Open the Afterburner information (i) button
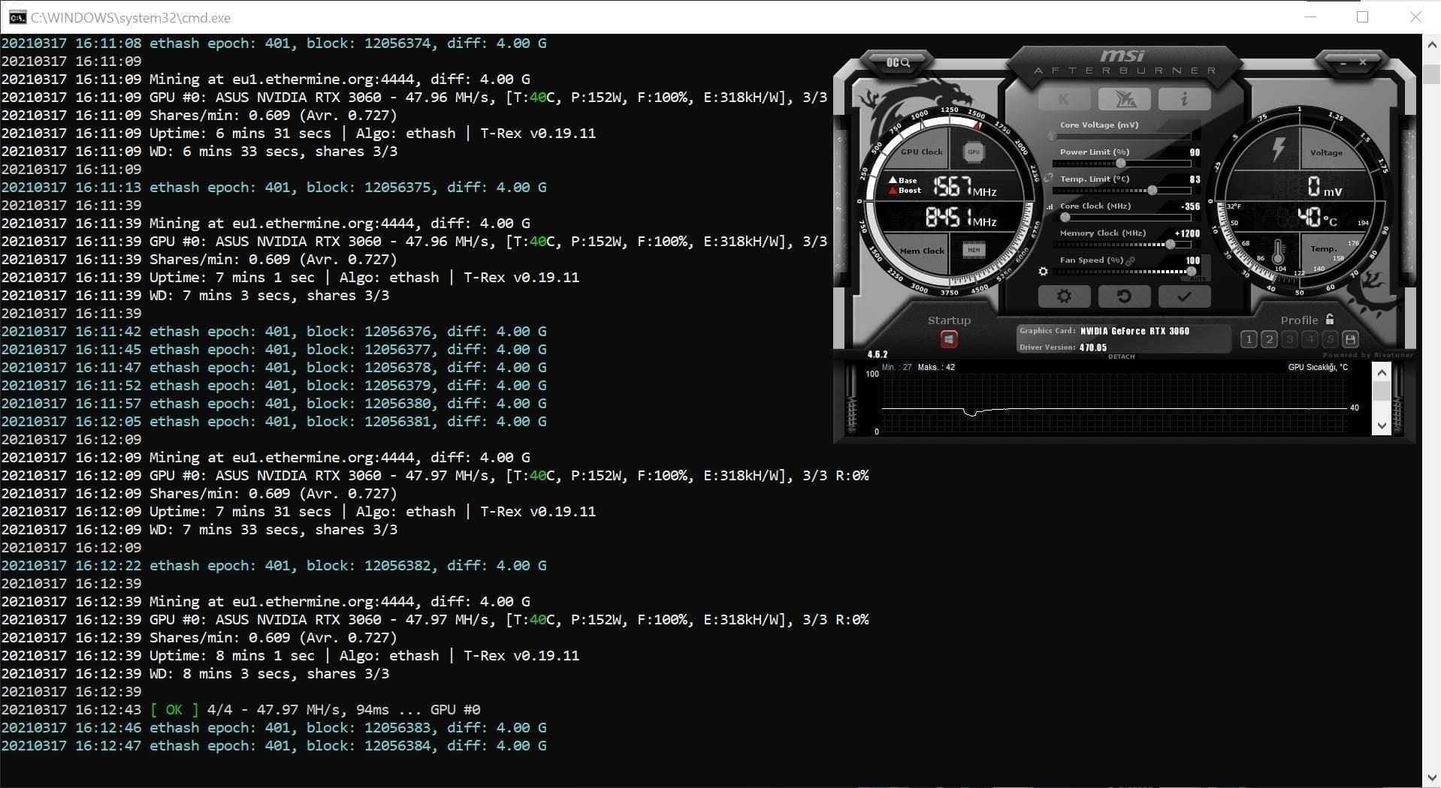Screen dimensions: 1441x788 (1184, 99)
